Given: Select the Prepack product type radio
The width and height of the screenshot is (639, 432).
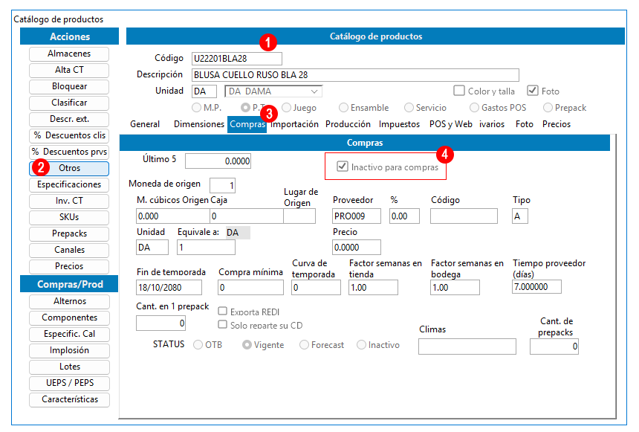Looking at the screenshot, I should point(548,108).
